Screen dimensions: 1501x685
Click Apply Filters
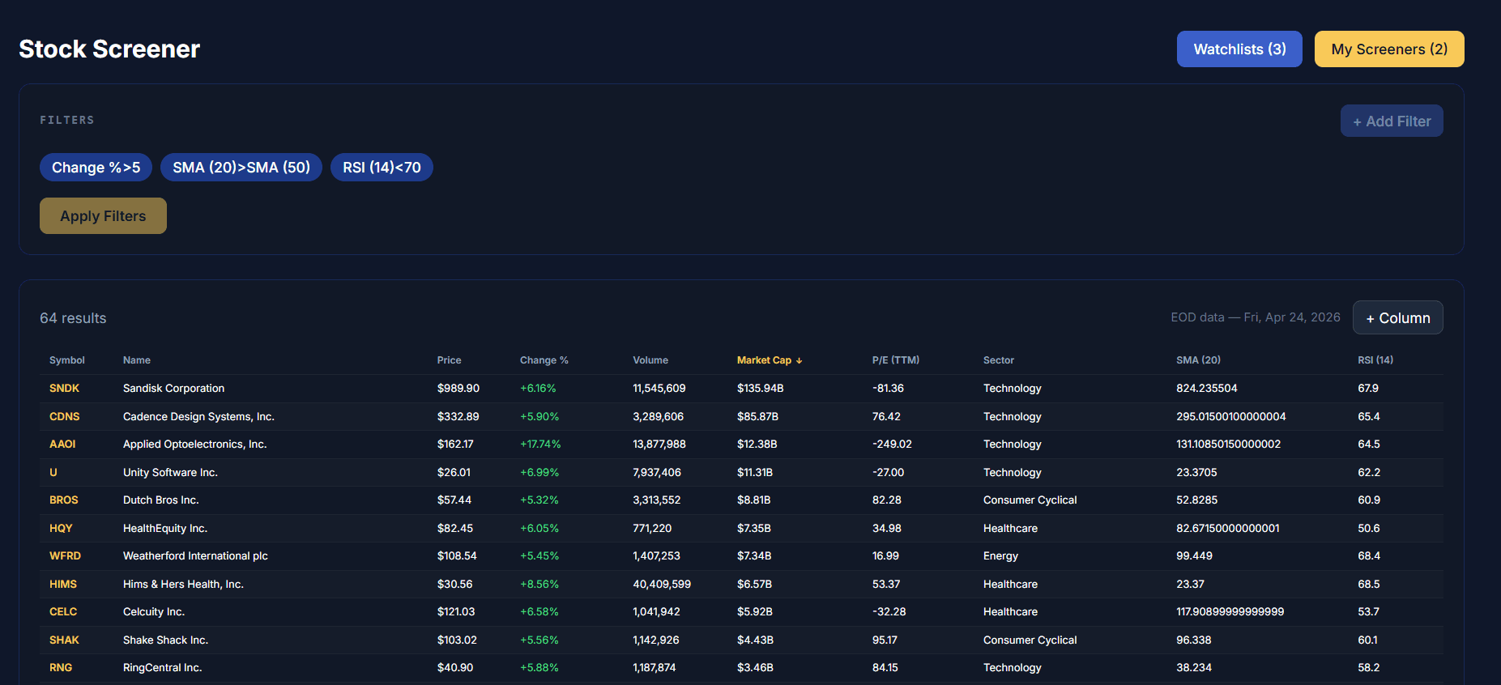point(103,216)
